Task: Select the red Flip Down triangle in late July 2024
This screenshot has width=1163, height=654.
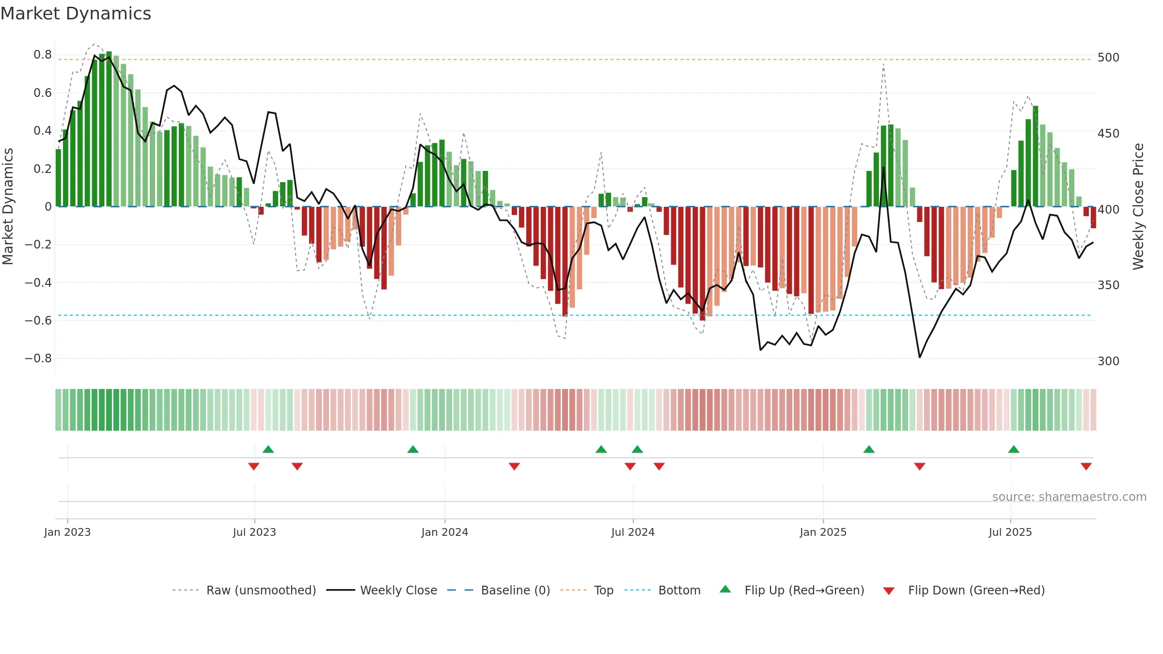Action: 659,467
